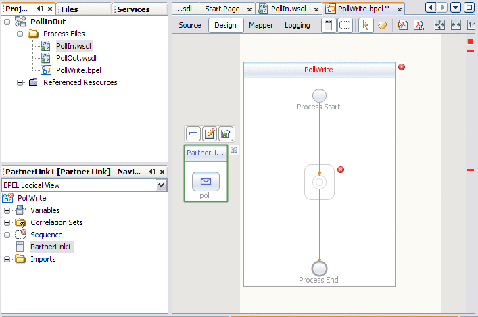
Task: Select the Correlation Sets item in navigator
Action: click(x=57, y=222)
